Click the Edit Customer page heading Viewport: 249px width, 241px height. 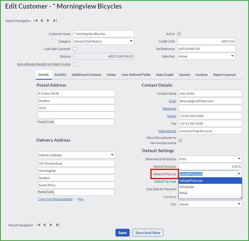click(63, 6)
